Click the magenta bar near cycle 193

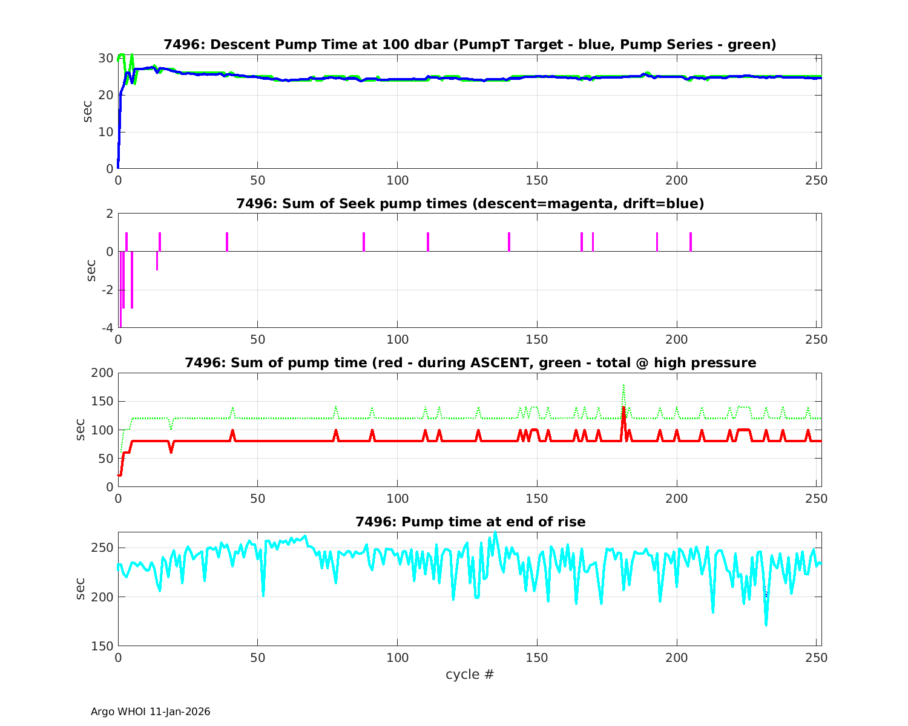pos(657,241)
